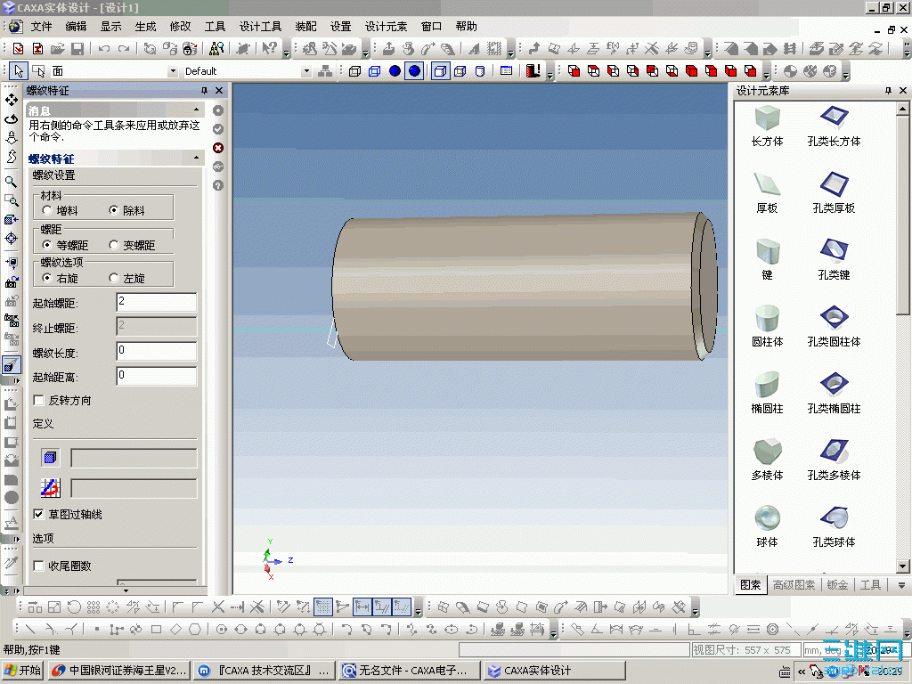Cancel the thread command with red X icon
This screenshot has width=912, height=684.
tap(218, 148)
